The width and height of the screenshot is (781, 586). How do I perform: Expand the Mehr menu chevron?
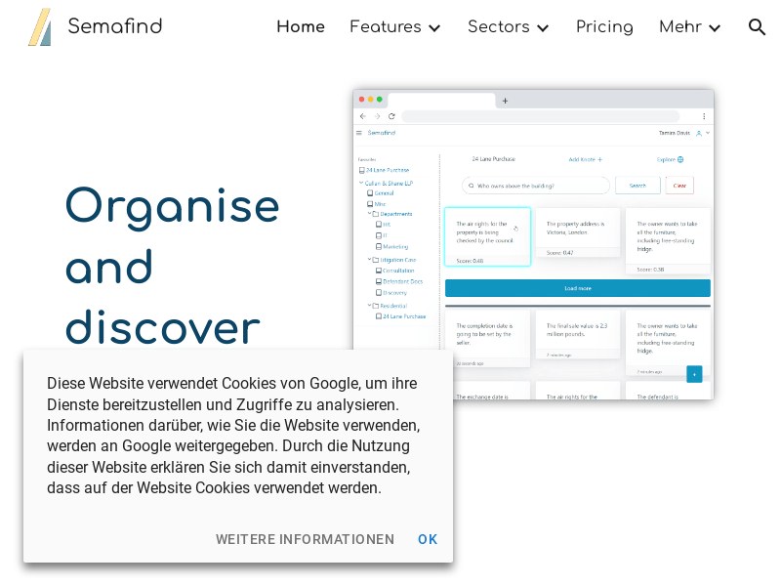[x=715, y=28]
